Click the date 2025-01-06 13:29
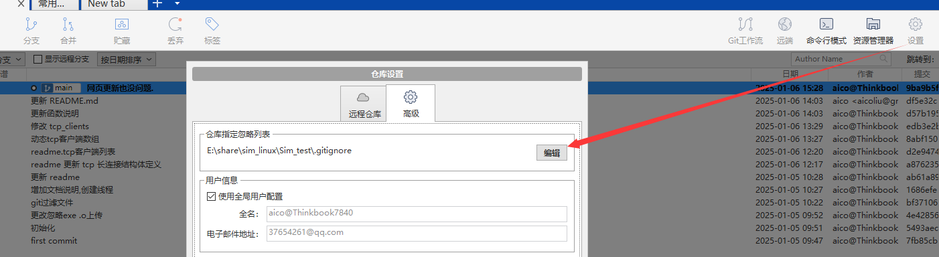The image size is (939, 257). click(x=789, y=126)
